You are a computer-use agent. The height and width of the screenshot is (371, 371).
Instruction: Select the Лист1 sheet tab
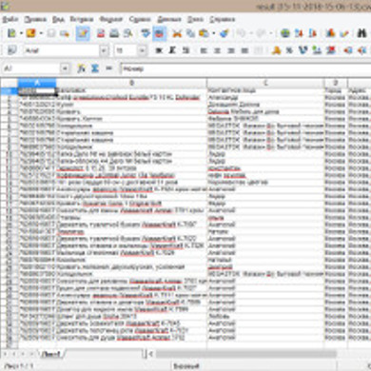click(51, 354)
